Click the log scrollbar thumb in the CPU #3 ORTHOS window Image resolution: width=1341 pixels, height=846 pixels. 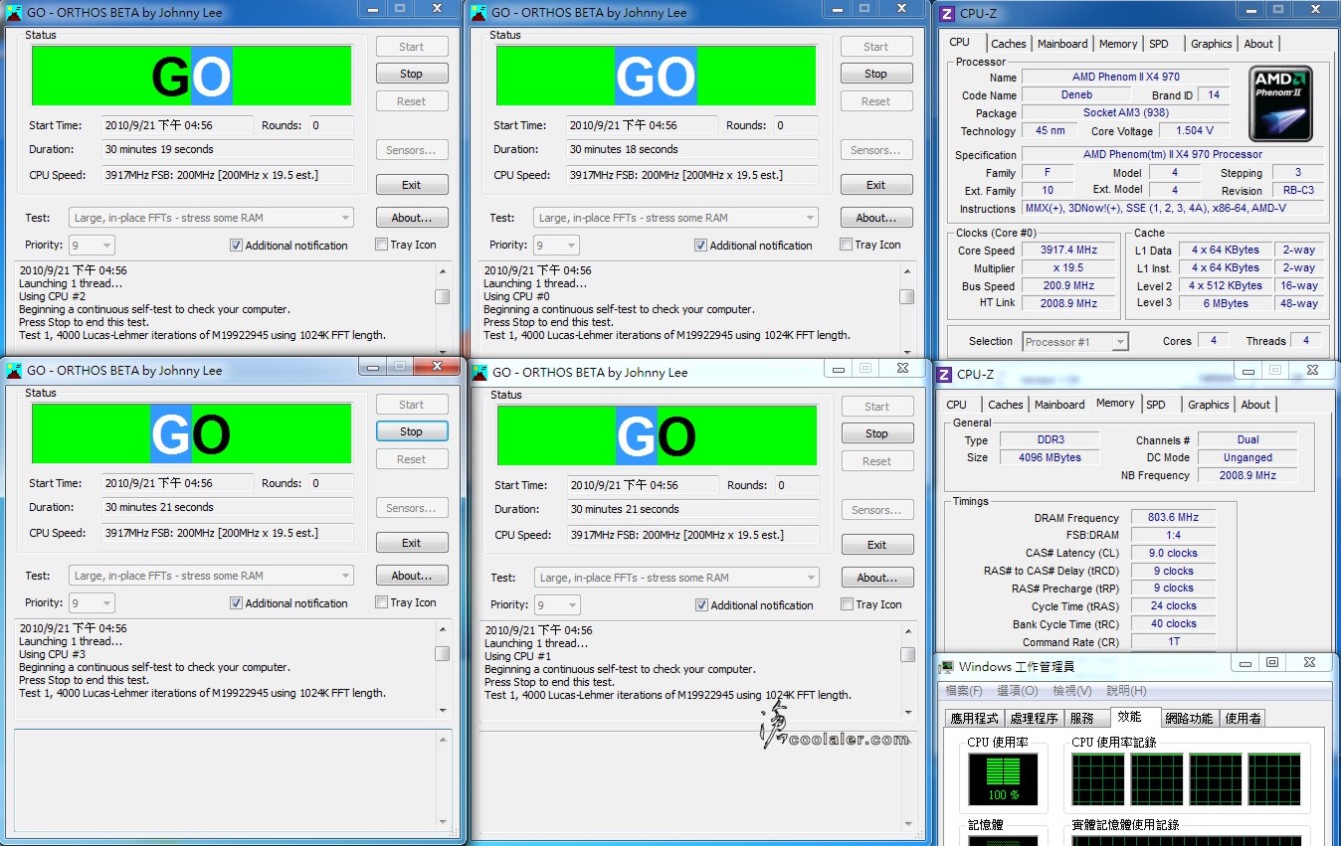(x=442, y=654)
